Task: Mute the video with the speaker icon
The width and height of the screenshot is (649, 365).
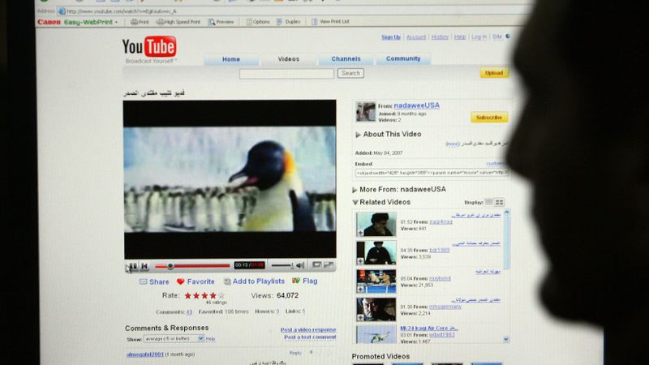Action: 300,265
